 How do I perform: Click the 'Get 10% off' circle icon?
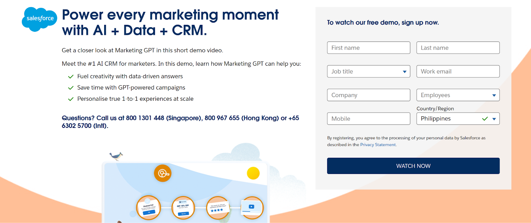[x=183, y=208]
